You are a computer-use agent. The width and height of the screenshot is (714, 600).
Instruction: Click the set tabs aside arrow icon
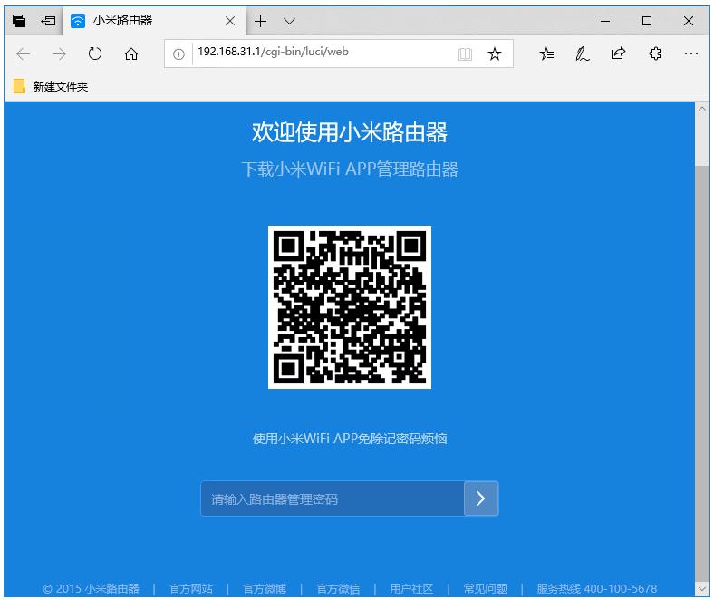point(48,21)
